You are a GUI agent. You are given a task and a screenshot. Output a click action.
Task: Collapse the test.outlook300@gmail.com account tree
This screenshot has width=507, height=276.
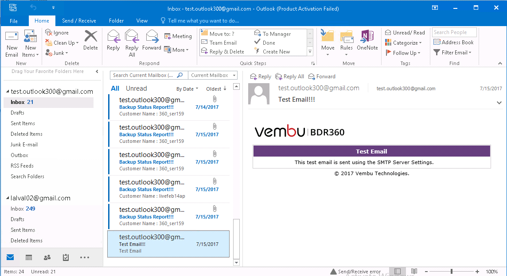[8, 92]
